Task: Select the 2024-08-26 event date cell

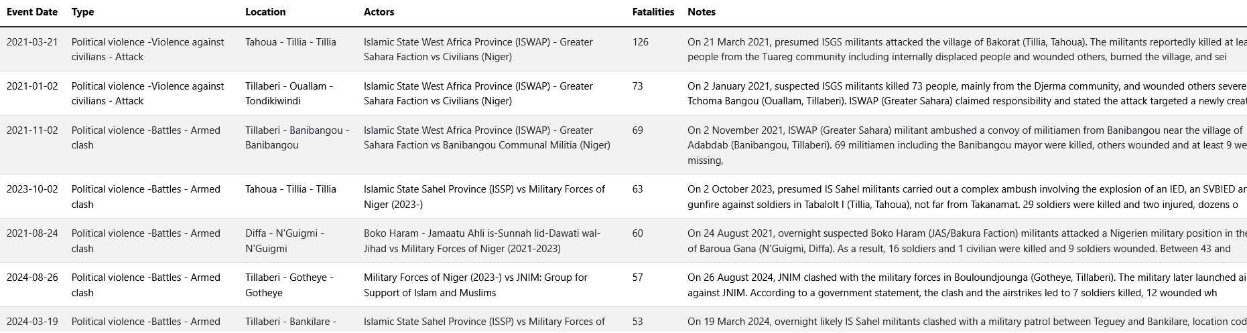Action: click(32, 277)
